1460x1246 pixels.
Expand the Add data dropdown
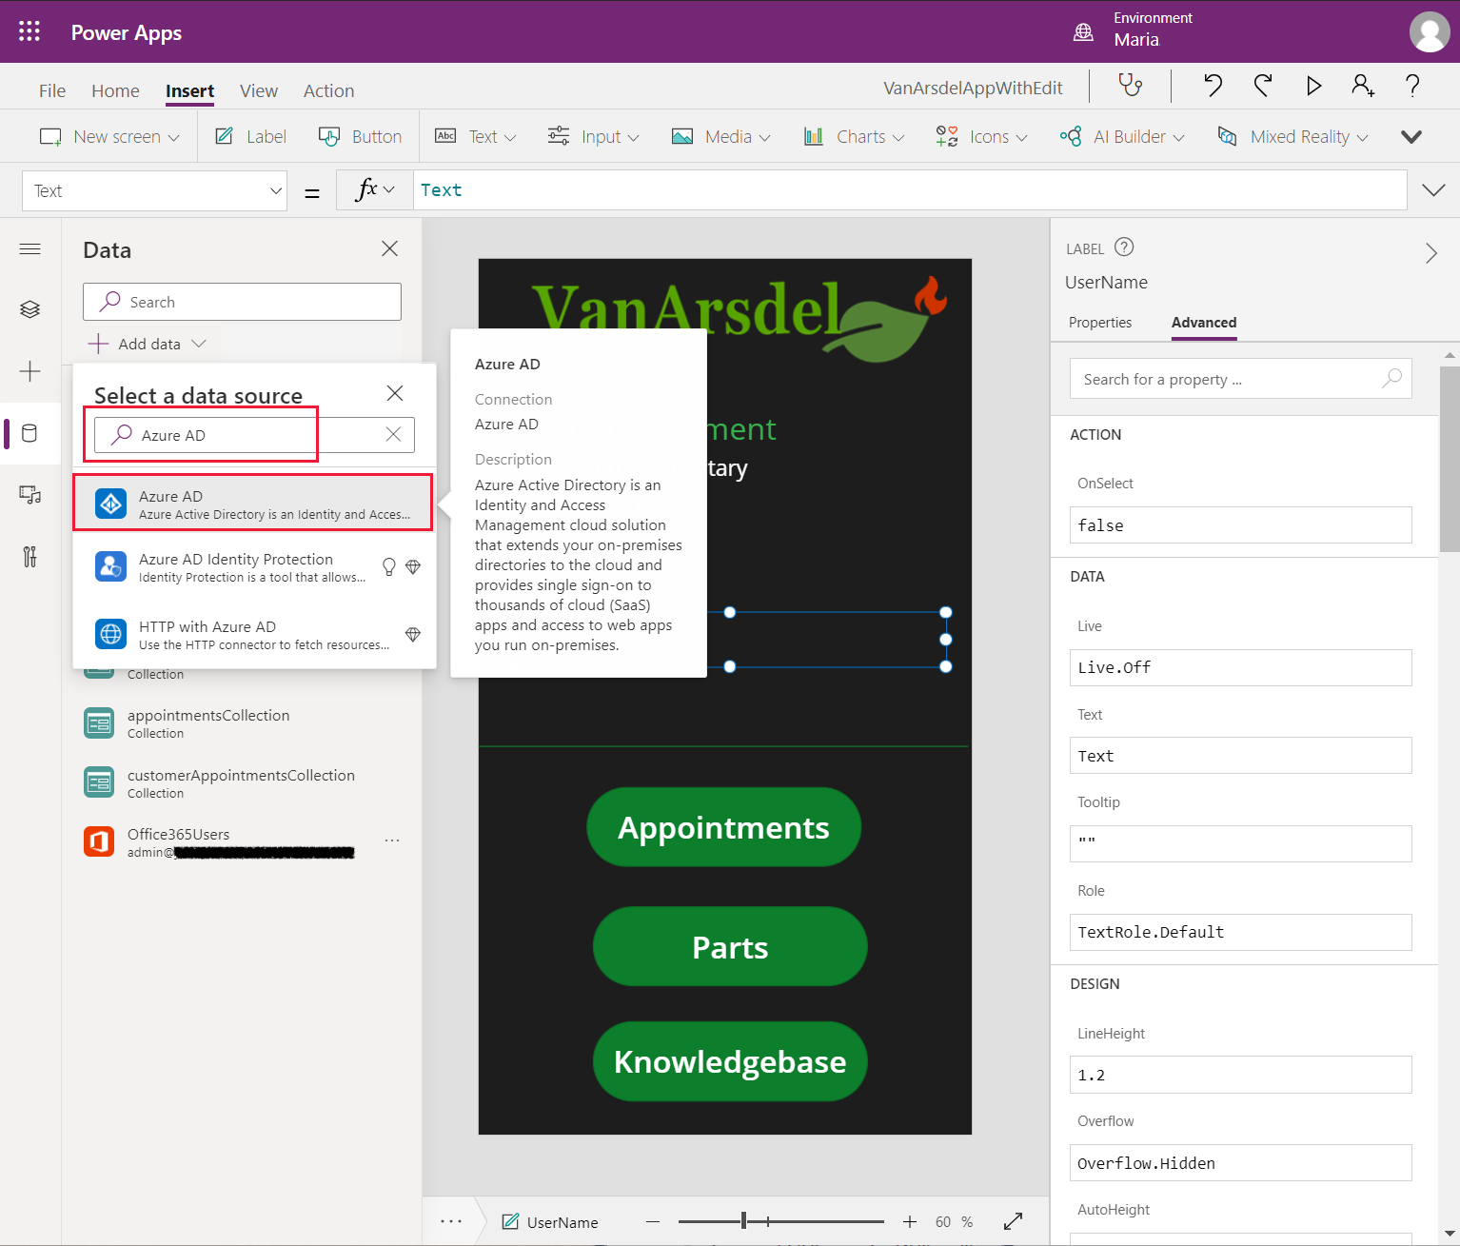click(147, 344)
